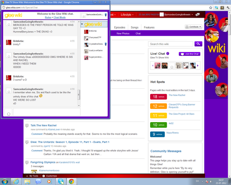Open the media player taskbar icon
Image resolution: width=231 pixels, height=185 pixels.
[x=49, y=181]
